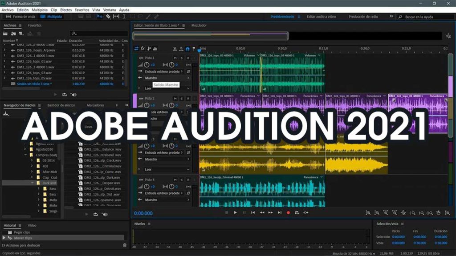Select the Move tool in the toolbar

click(x=100, y=16)
